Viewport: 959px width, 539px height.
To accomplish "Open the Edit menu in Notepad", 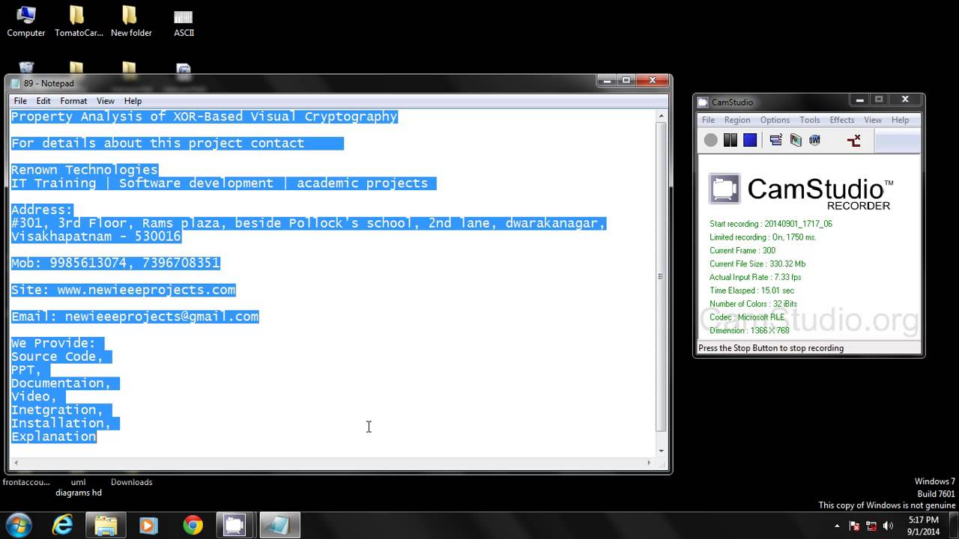I will (43, 101).
